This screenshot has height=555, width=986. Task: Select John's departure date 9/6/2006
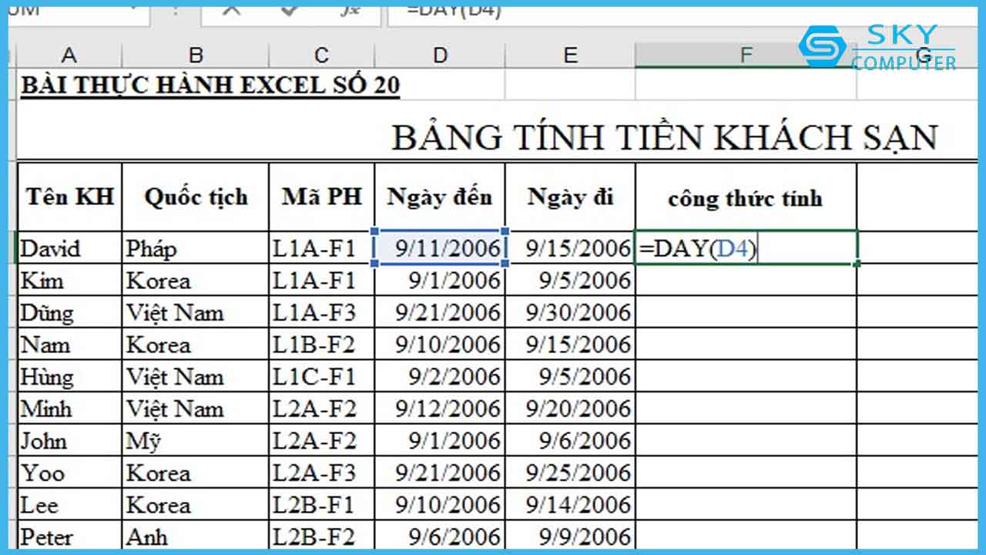(570, 441)
